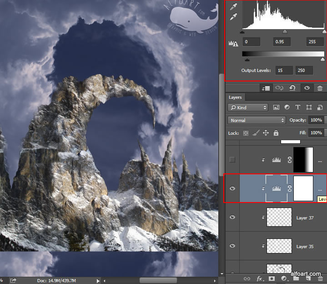Click the filter for pixel layers icon

276,107
